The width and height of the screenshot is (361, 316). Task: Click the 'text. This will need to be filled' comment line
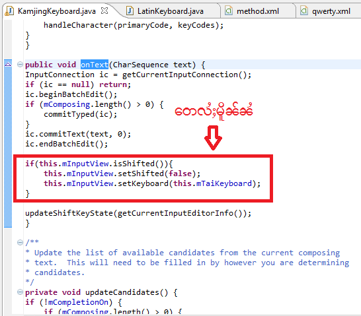(x=192, y=263)
